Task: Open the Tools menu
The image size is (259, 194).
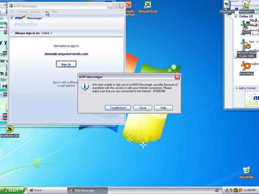Action: pos(46,12)
